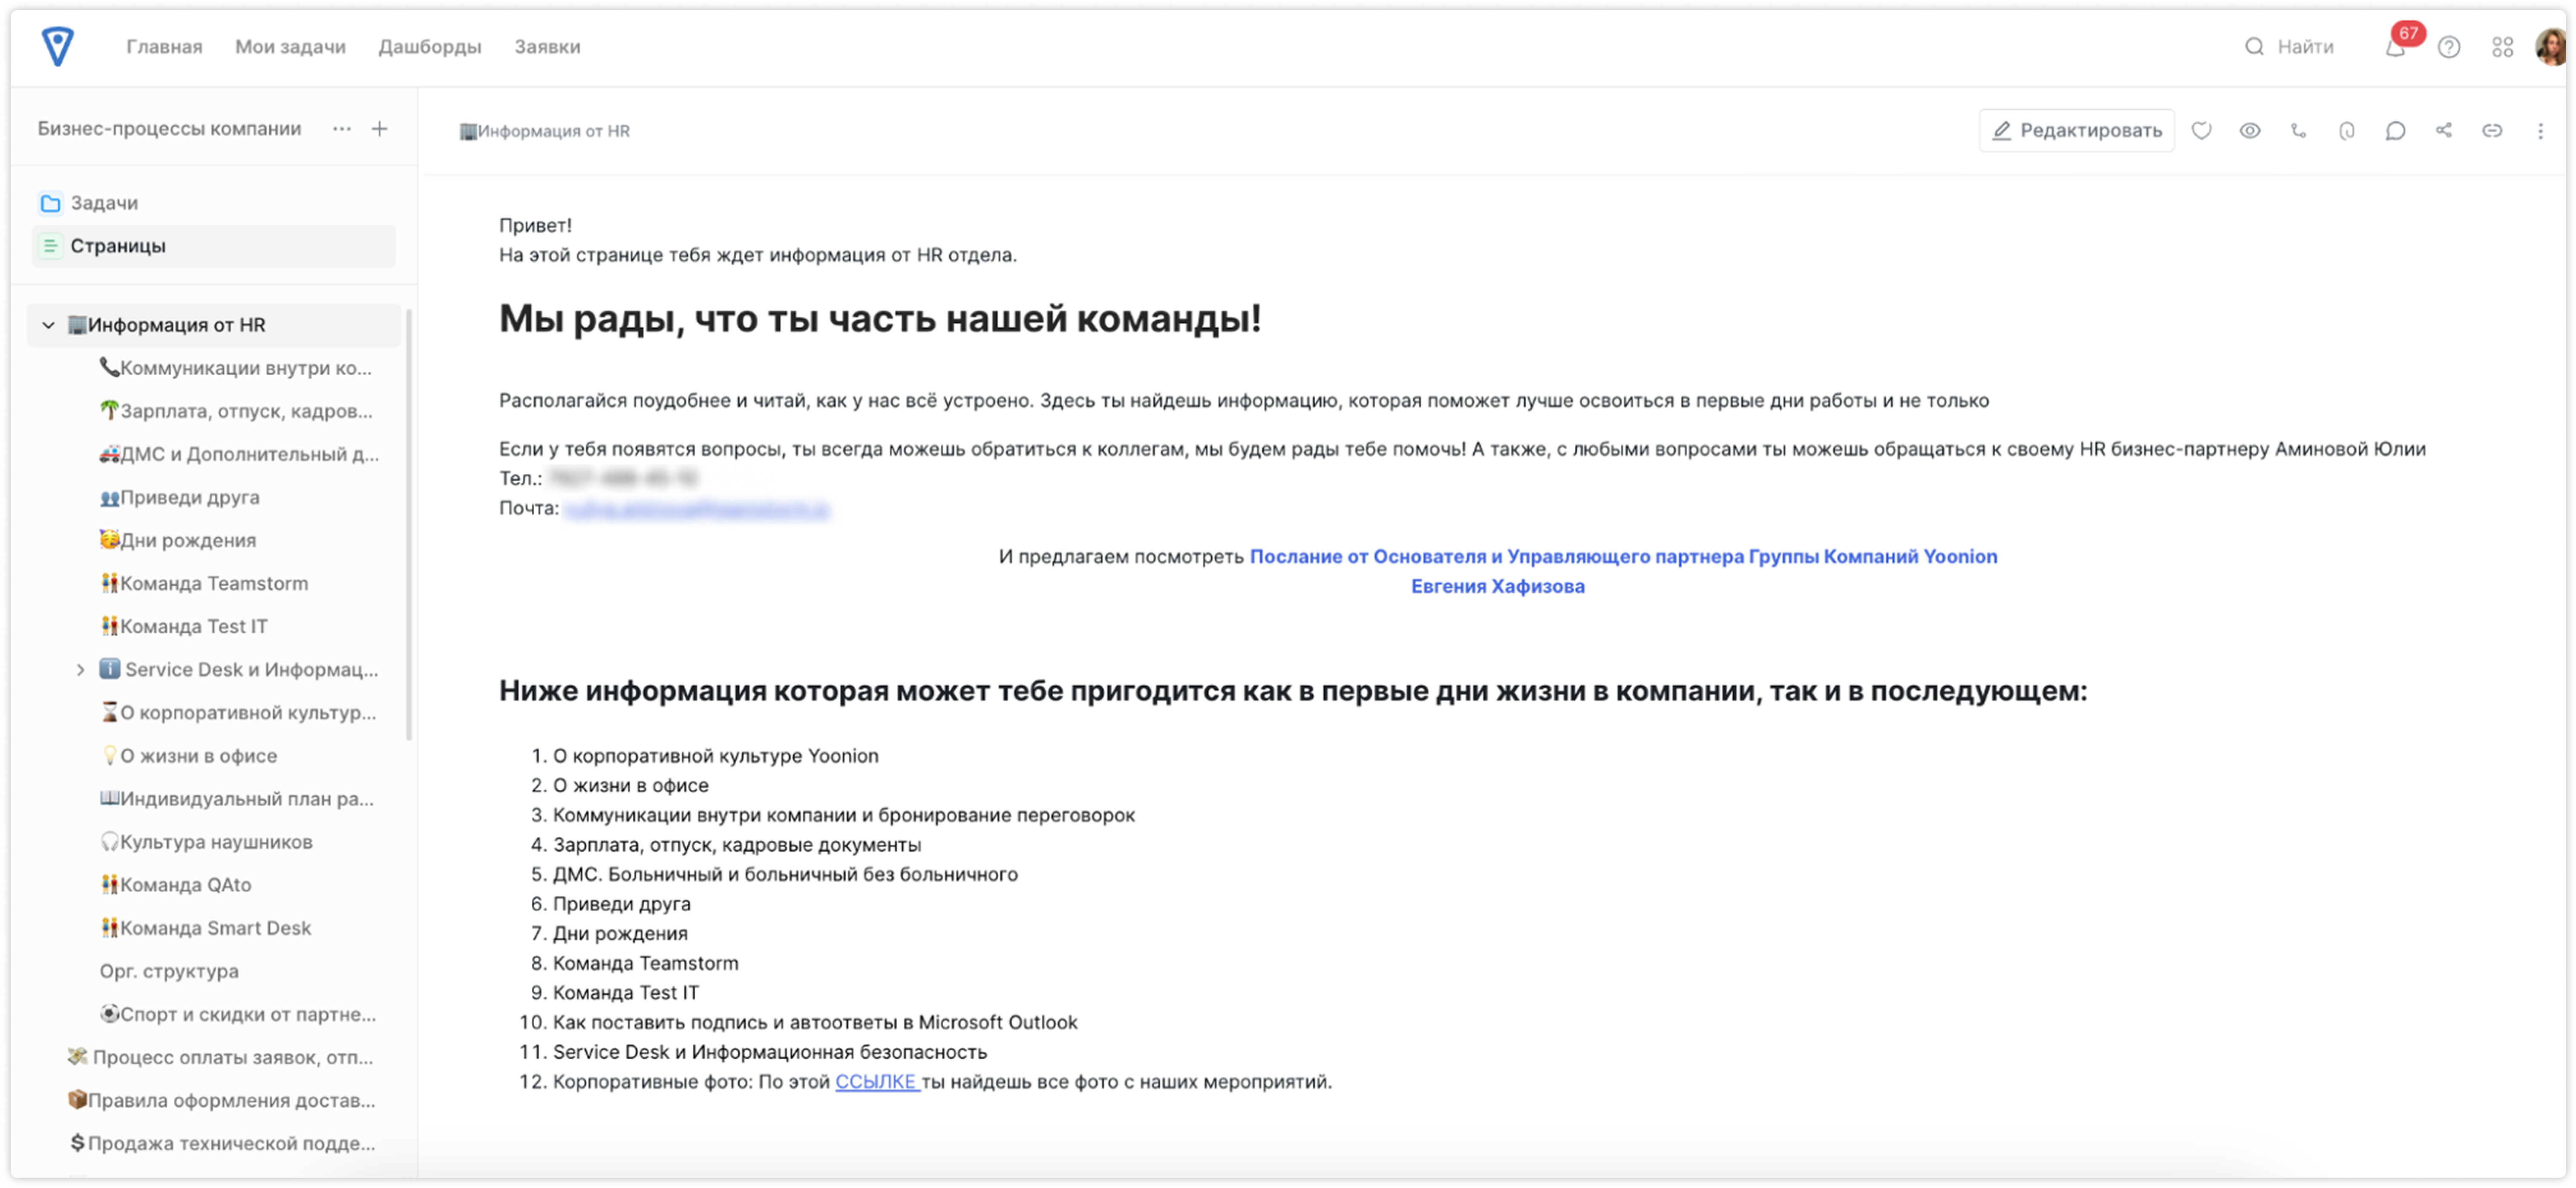This screenshot has width=2576, height=1188.
Task: Collapse the Информация от HR tree
Action: tap(48, 325)
